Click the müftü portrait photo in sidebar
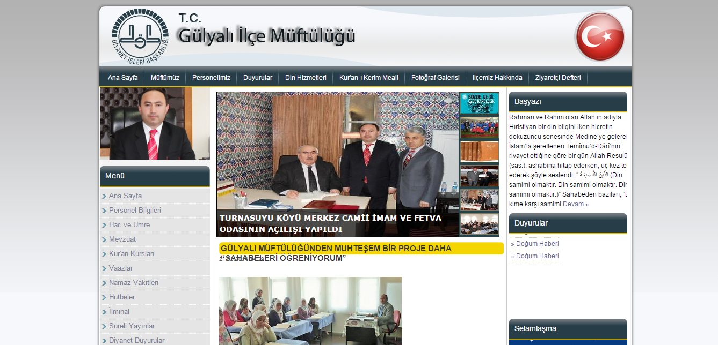 [x=155, y=124]
